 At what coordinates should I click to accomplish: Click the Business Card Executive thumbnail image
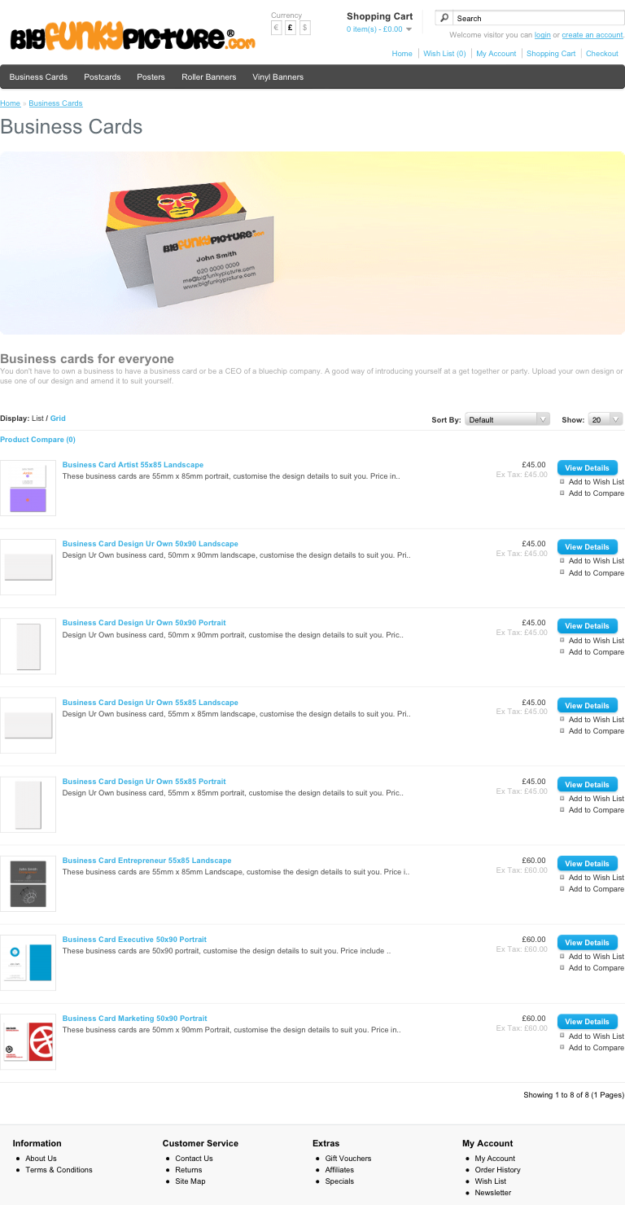click(x=28, y=962)
